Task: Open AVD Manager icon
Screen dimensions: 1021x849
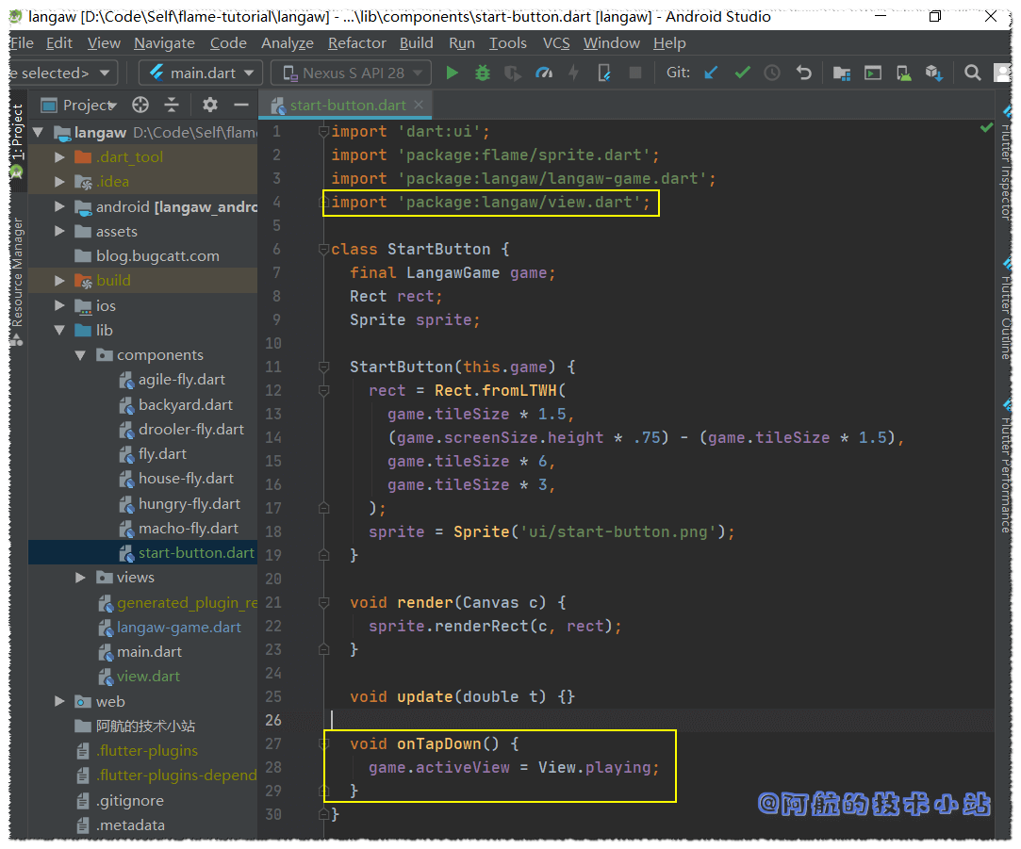Action: 903,73
